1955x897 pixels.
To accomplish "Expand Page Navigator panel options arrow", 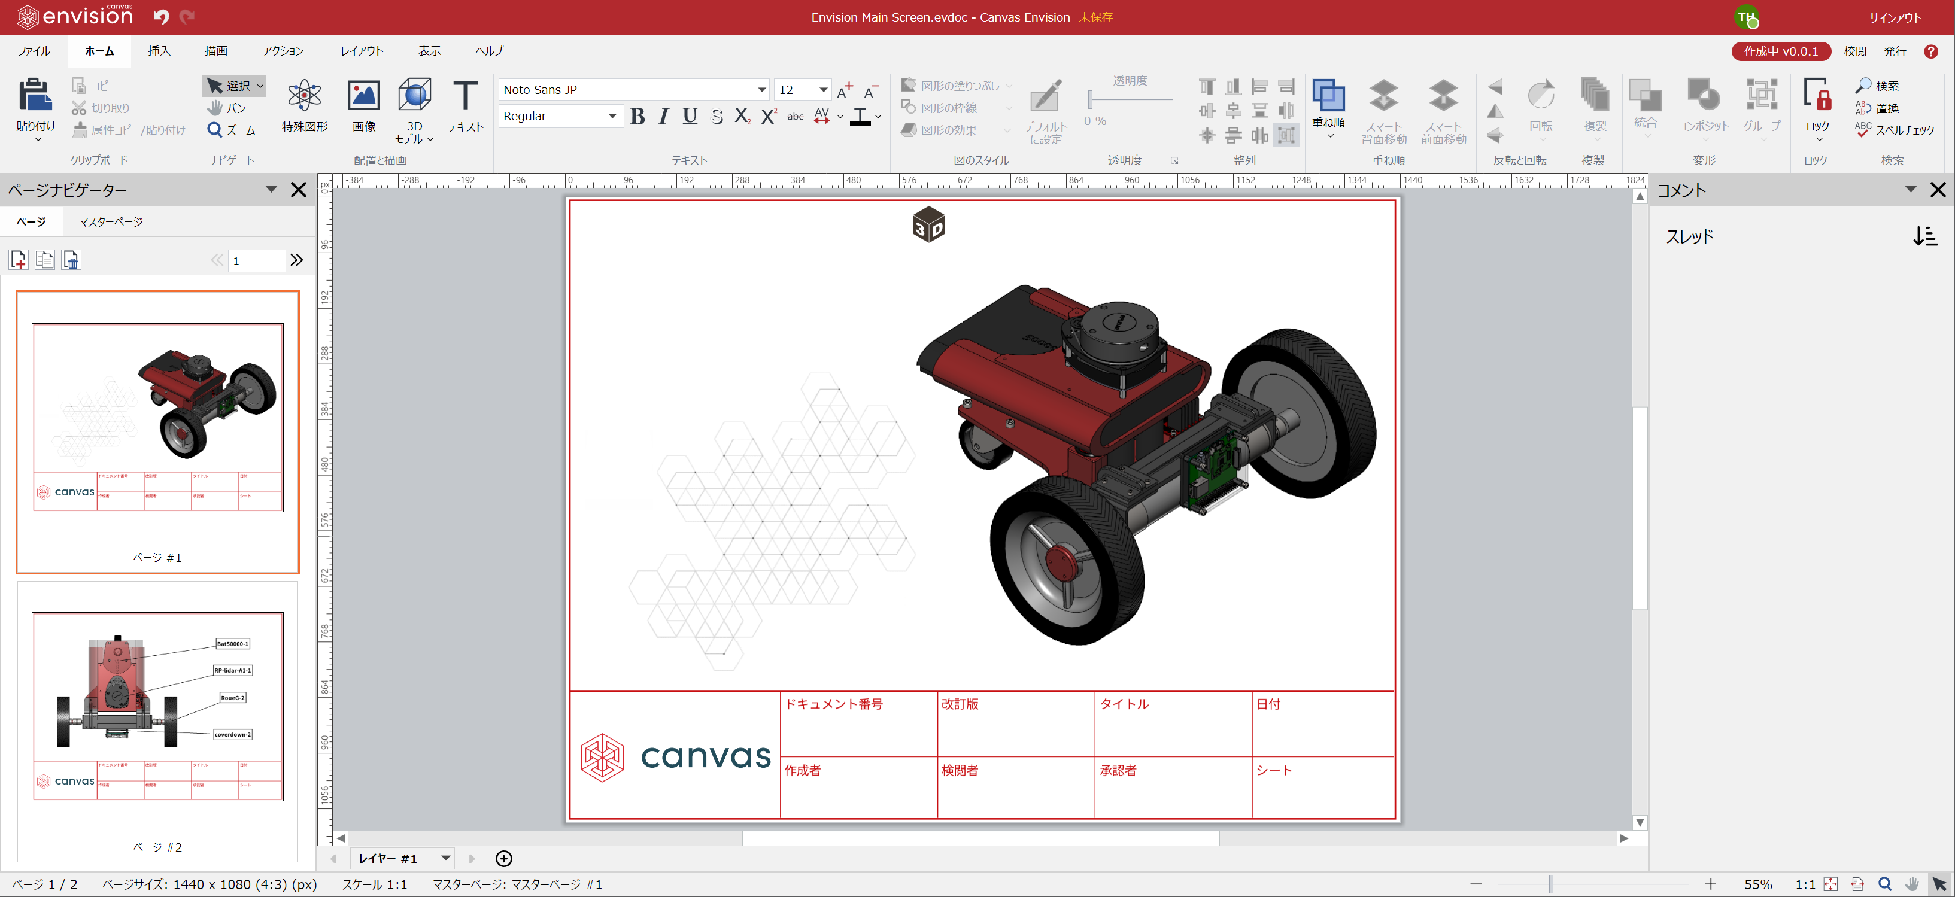I will coord(271,189).
